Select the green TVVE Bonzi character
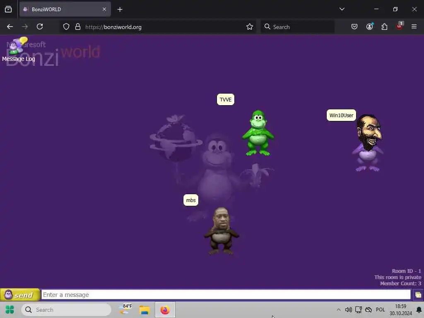Screen dimensions: 424x318 (x=258, y=133)
